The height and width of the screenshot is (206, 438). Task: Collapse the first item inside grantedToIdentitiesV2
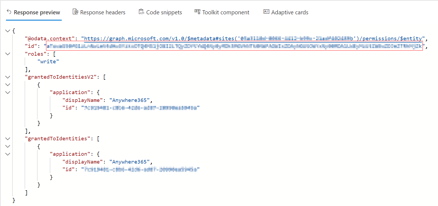[8, 85]
